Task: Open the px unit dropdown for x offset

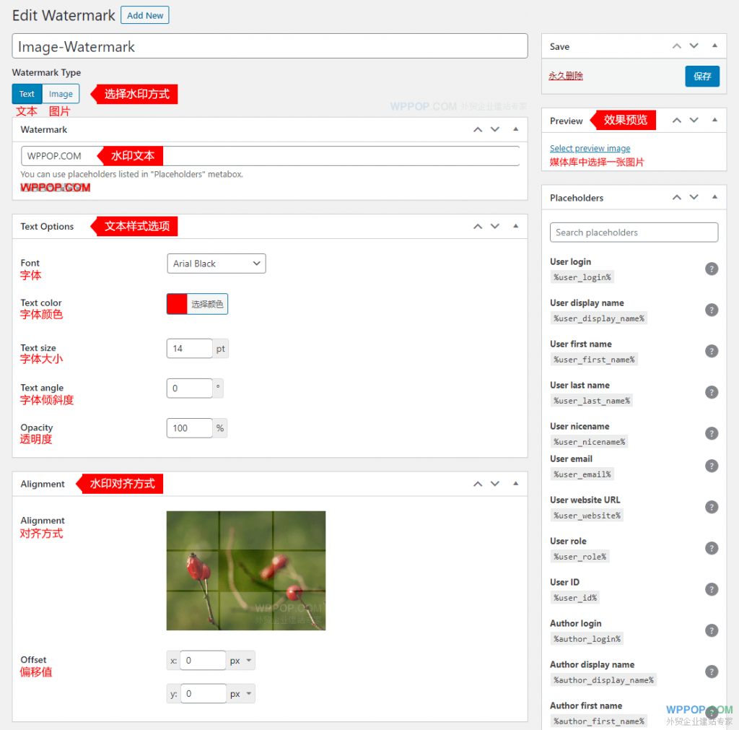Action: point(241,661)
